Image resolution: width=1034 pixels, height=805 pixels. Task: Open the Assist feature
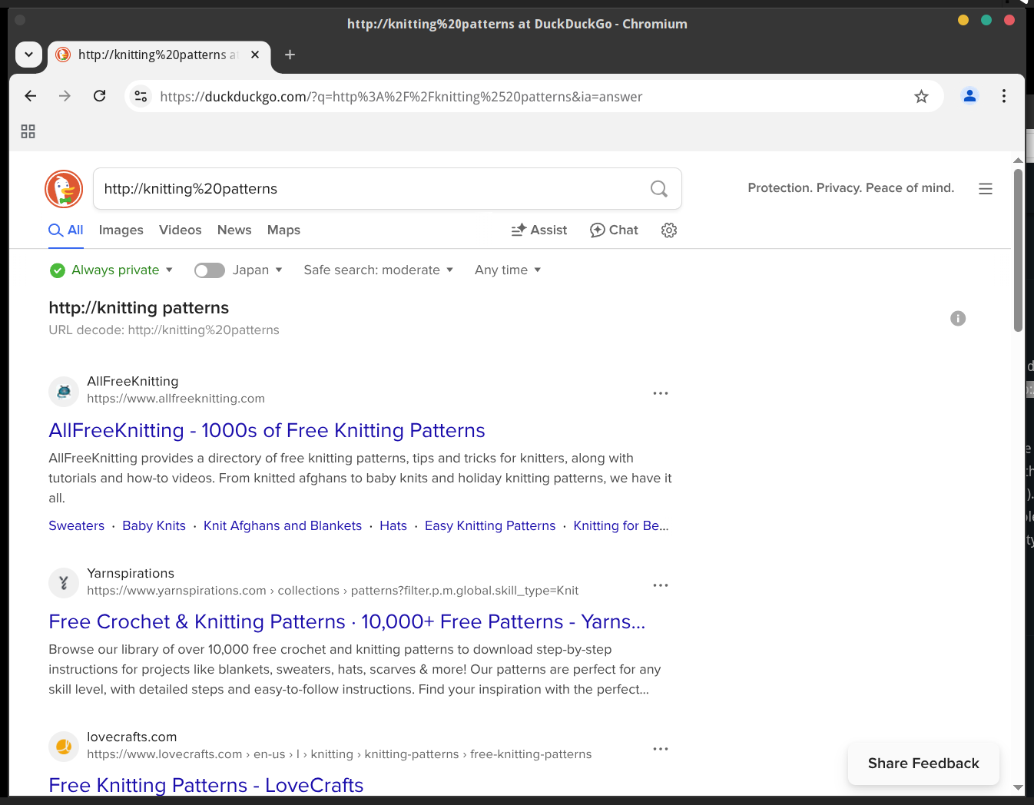[x=539, y=230]
